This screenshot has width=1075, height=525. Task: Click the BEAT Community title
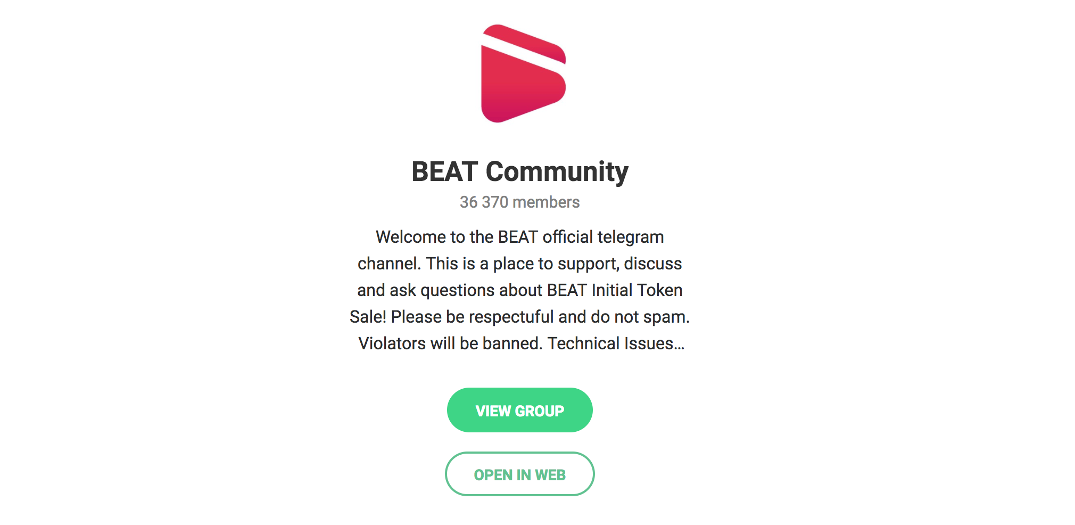[x=520, y=172]
